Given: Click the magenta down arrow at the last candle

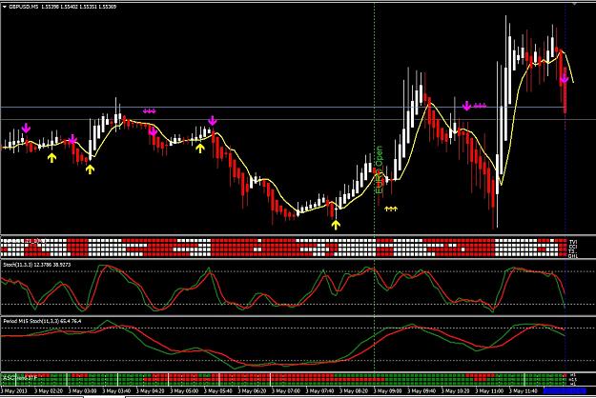Looking at the screenshot, I should [x=565, y=79].
